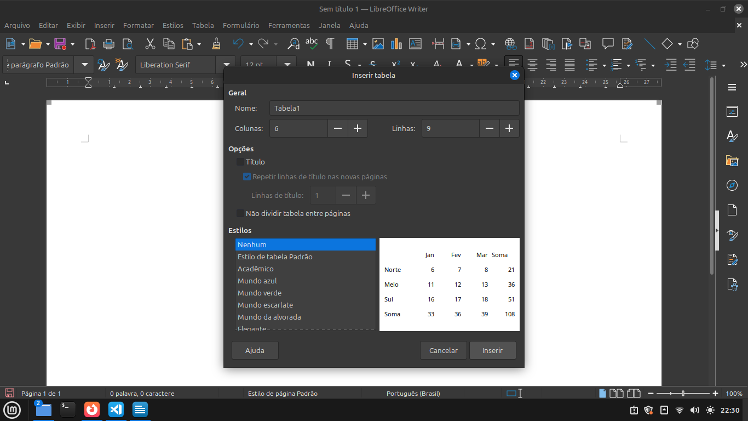Run the spelling check
This screenshot has height=421, width=748.
(x=312, y=44)
